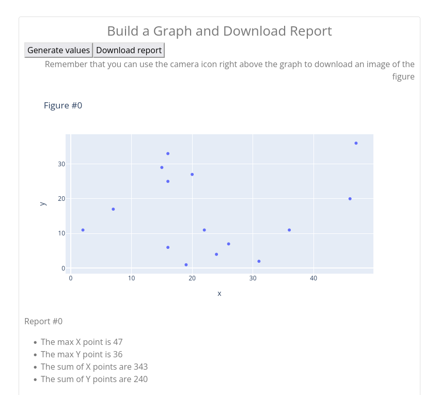Image resolution: width=439 pixels, height=395 pixels.
Task: Click the y axis title label
Action: tap(43, 203)
